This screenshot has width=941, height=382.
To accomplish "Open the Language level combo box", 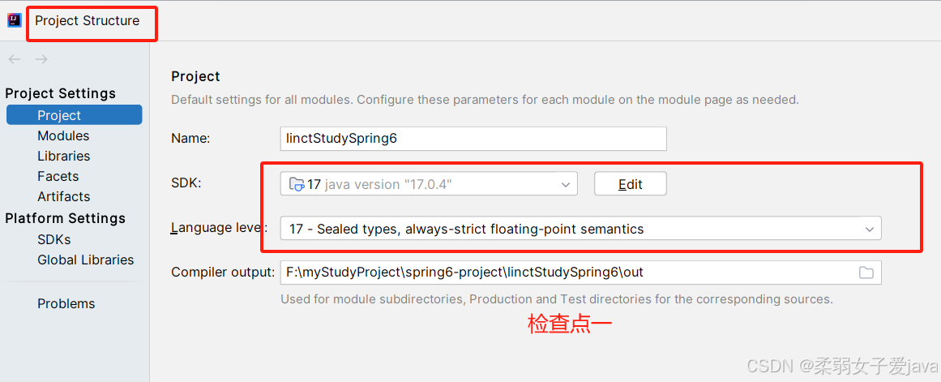I will (580, 228).
